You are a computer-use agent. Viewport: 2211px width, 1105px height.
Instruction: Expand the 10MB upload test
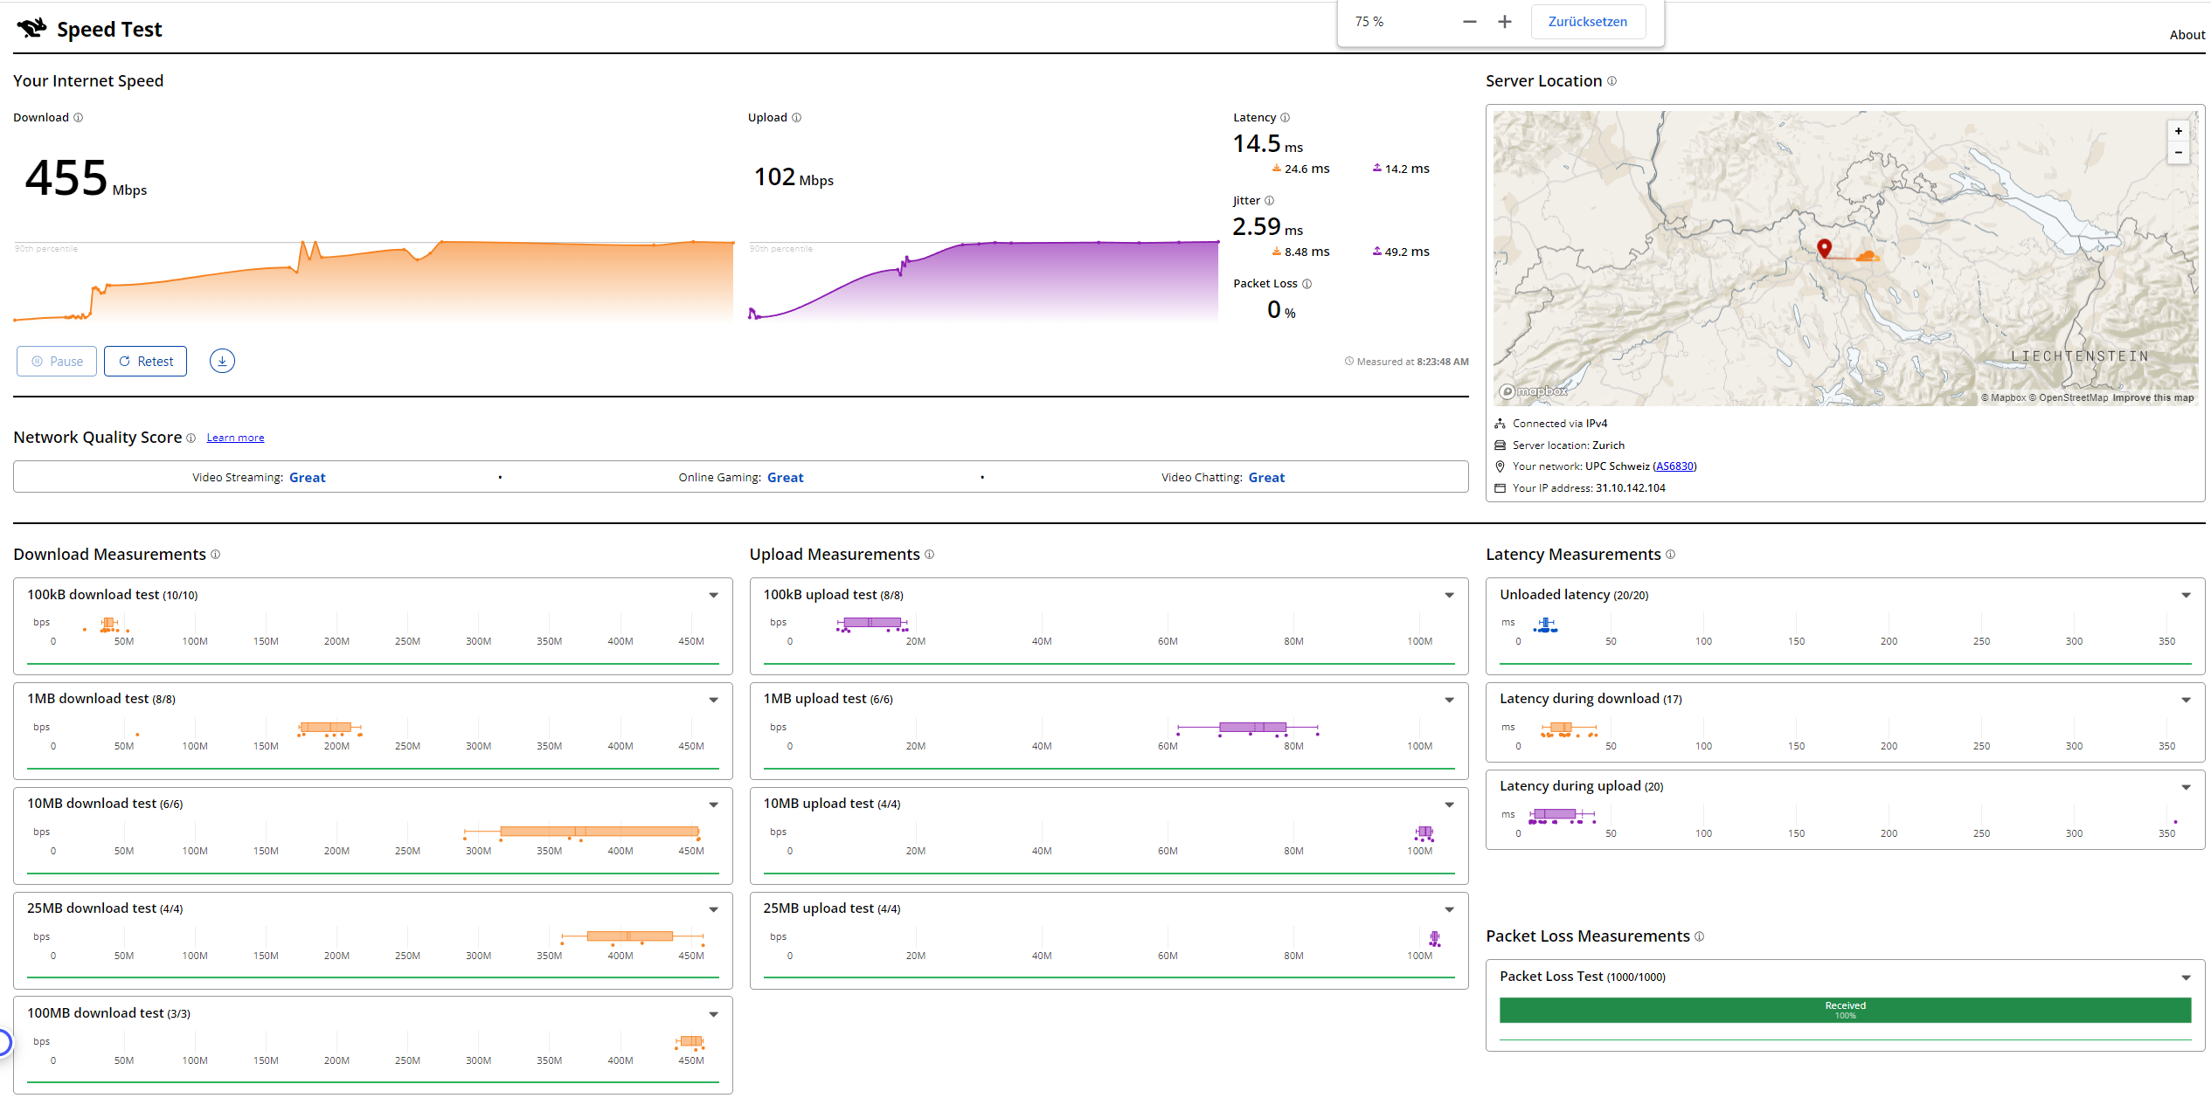tap(1449, 805)
